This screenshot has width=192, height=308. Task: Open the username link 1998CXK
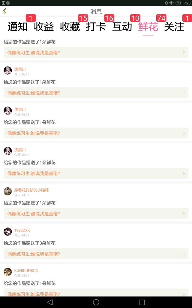[22, 230]
